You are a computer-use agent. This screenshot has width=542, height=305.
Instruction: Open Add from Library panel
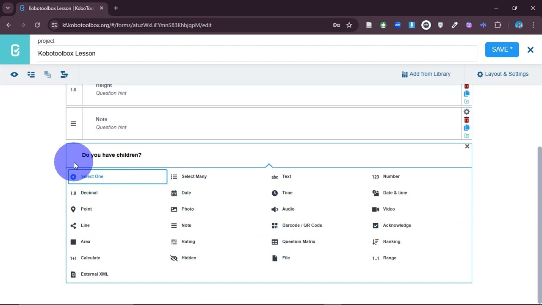coord(426,74)
